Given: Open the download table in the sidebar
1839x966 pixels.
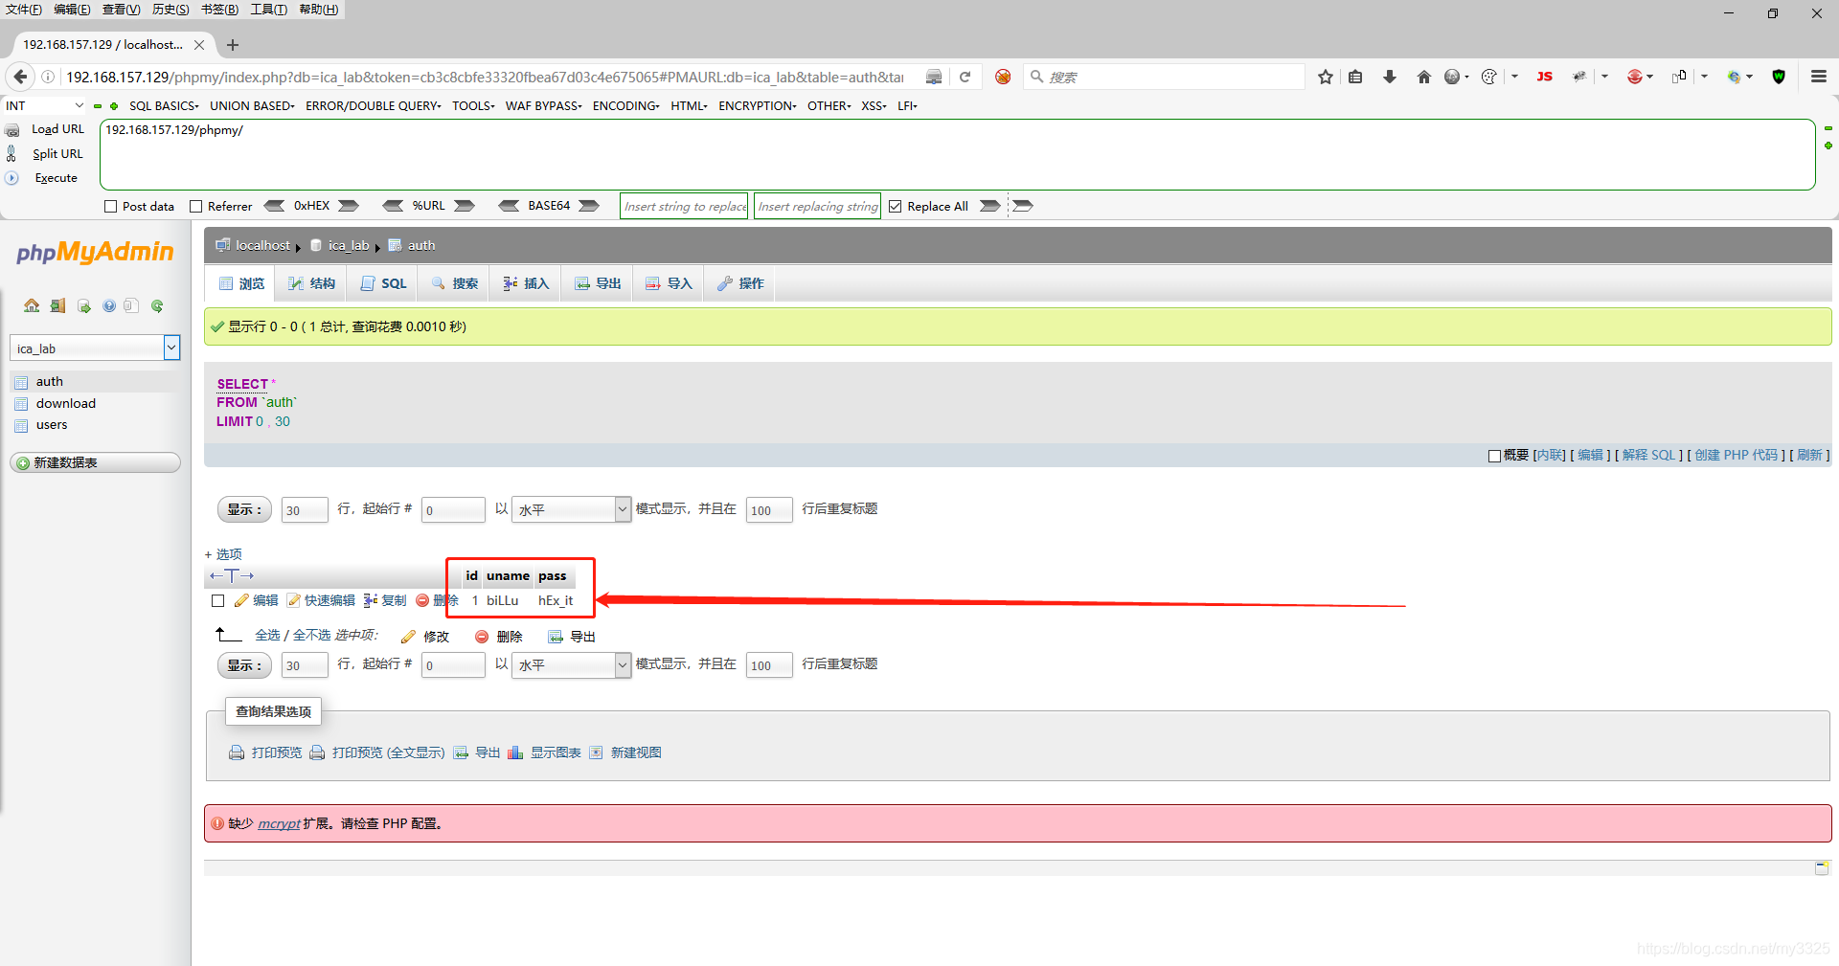Looking at the screenshot, I should point(66,403).
